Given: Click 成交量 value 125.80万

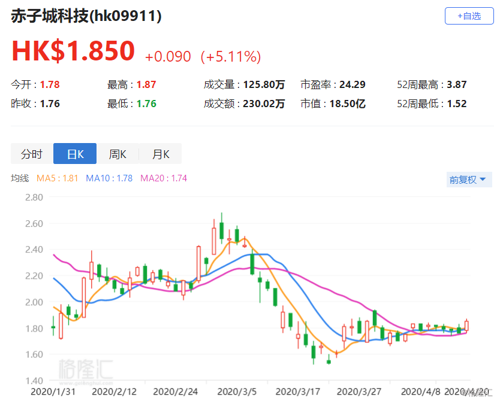Looking at the screenshot, I should [264, 84].
